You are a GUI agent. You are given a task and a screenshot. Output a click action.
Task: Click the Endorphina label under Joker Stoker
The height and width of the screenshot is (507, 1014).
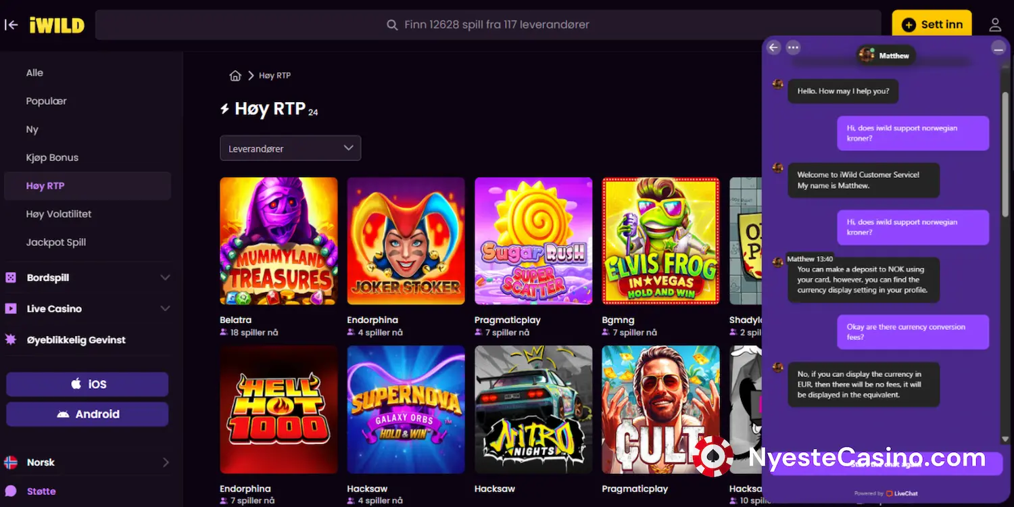pyautogui.click(x=372, y=320)
